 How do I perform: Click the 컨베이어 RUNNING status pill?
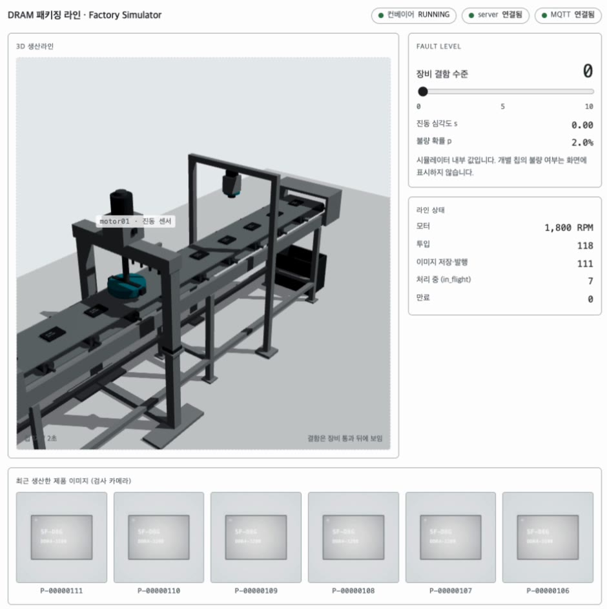(413, 15)
